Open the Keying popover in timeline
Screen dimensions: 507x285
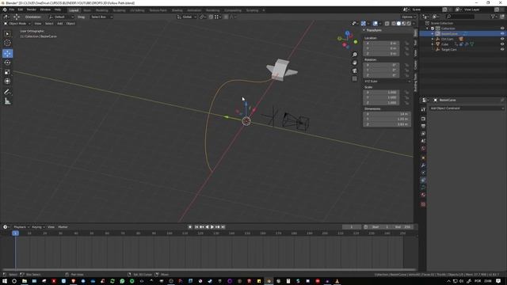(x=38, y=227)
